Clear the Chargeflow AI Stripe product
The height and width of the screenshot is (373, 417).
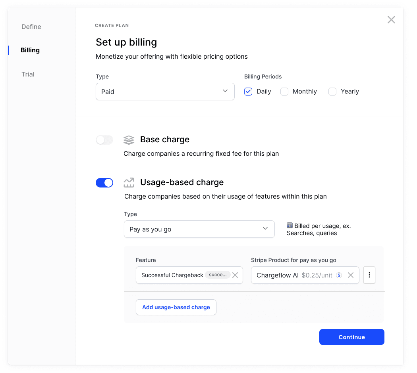[x=351, y=275]
